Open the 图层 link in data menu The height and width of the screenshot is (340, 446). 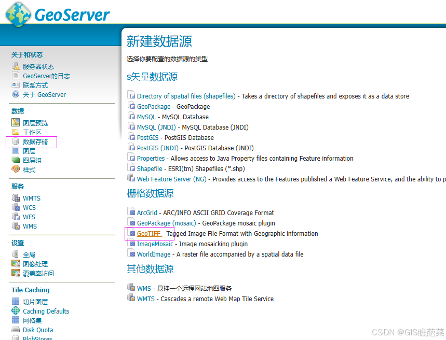click(29, 151)
